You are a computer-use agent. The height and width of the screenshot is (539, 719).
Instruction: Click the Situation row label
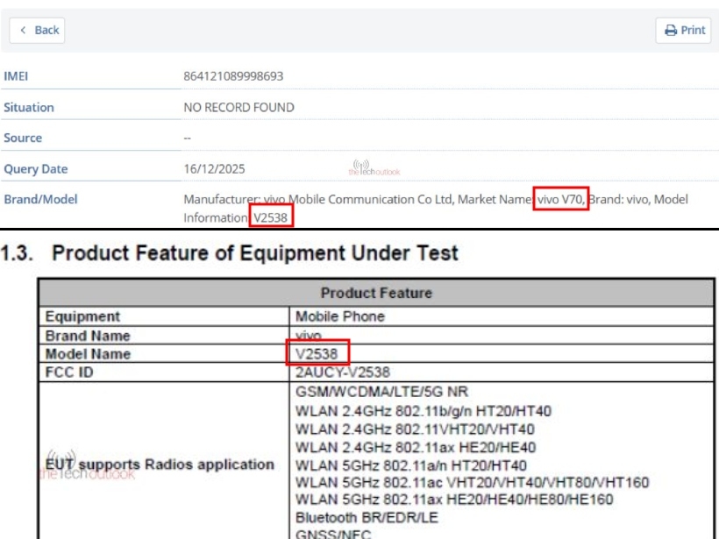click(29, 107)
